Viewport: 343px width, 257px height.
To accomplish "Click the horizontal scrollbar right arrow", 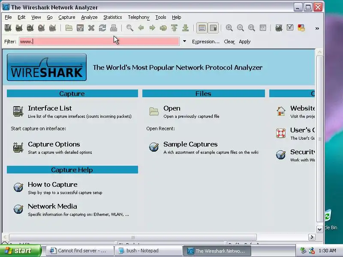I will tap(312, 237).
